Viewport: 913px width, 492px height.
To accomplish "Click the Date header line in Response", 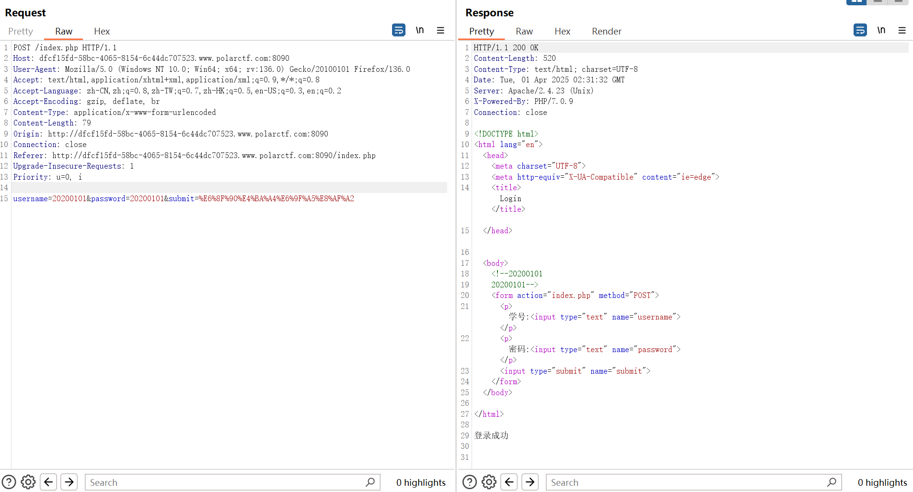I will [x=549, y=80].
